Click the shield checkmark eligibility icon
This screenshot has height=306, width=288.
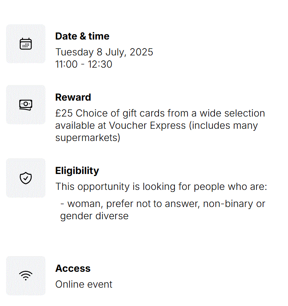pyautogui.click(x=26, y=178)
